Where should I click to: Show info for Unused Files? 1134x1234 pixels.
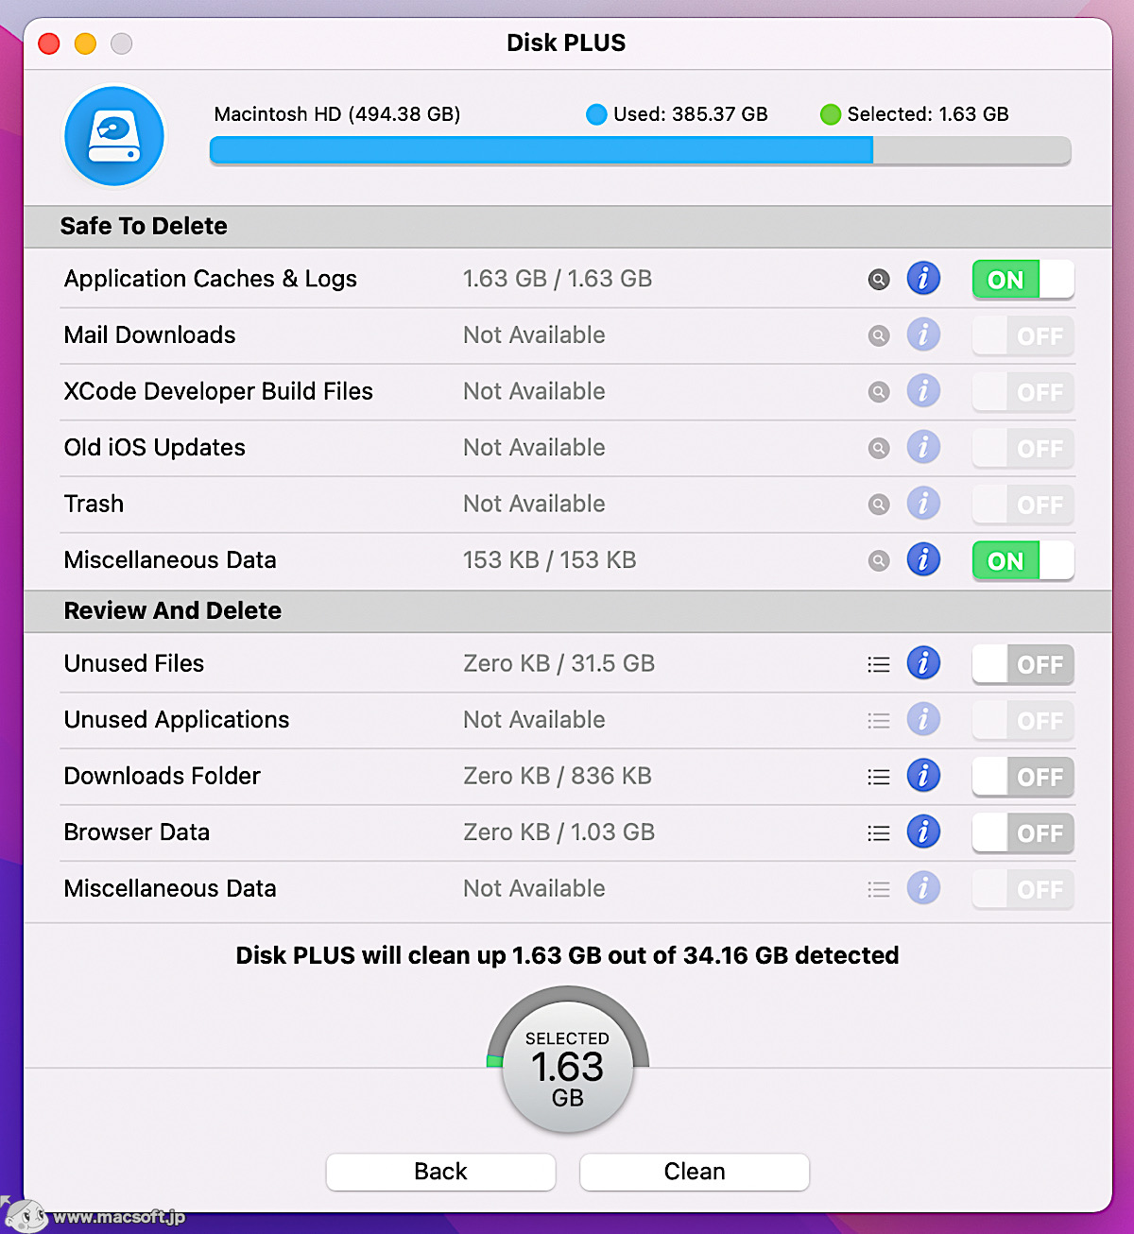coord(923,663)
